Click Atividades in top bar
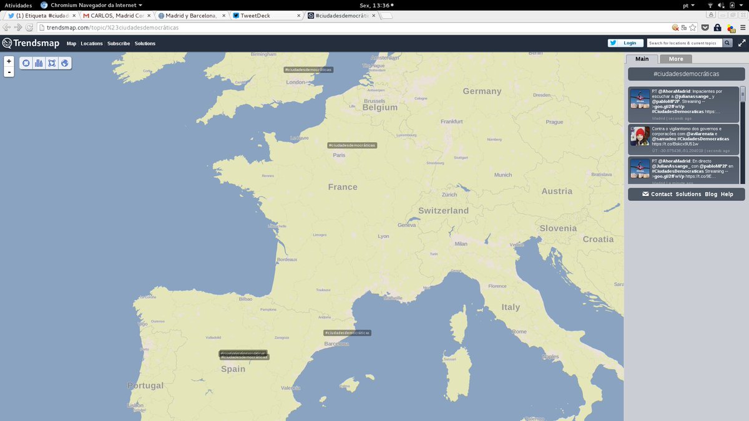 pyautogui.click(x=18, y=5)
